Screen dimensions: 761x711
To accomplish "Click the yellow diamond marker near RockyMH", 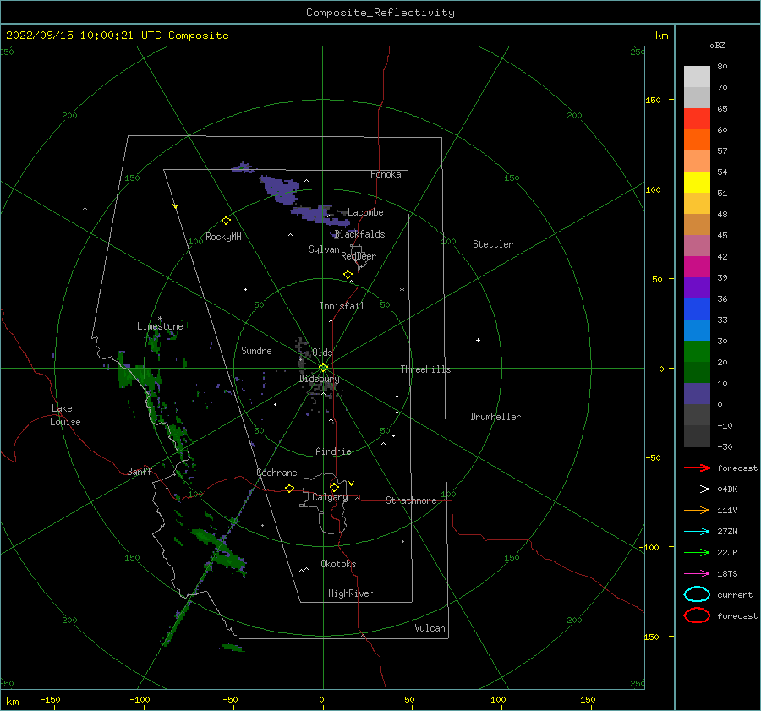I will coord(226,221).
